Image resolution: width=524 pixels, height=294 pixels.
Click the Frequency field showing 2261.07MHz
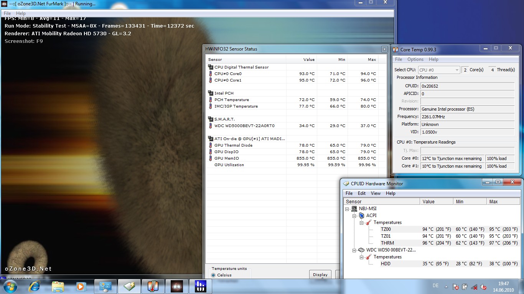(x=467, y=117)
